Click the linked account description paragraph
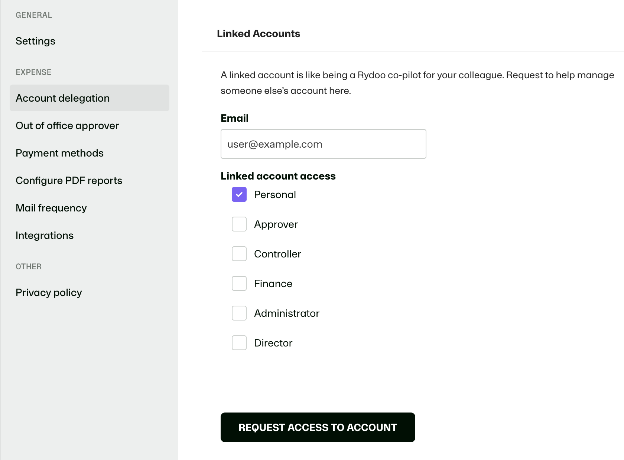The width and height of the screenshot is (624, 460). [x=417, y=83]
